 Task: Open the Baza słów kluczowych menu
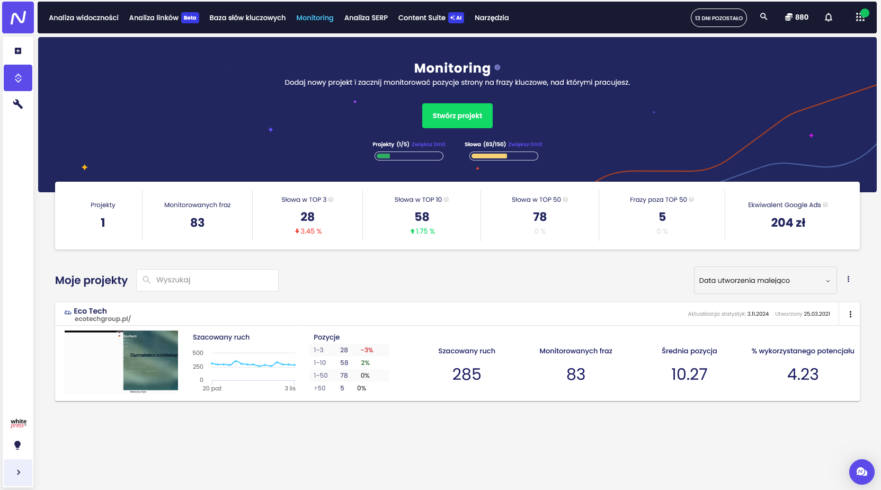pos(247,17)
